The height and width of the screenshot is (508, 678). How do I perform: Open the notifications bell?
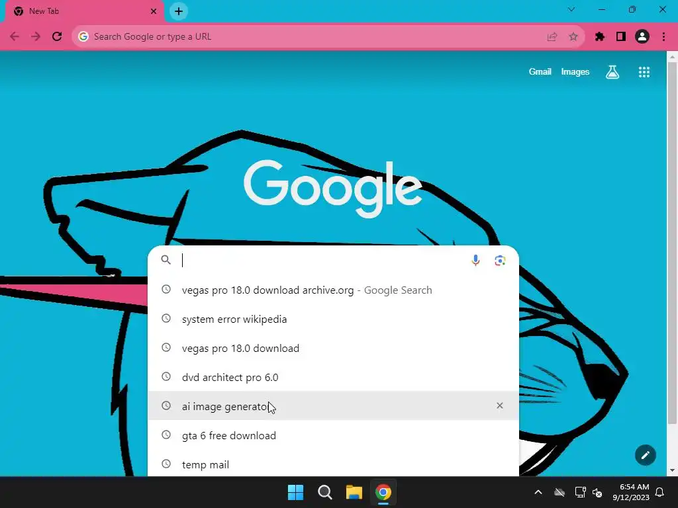coord(660,492)
